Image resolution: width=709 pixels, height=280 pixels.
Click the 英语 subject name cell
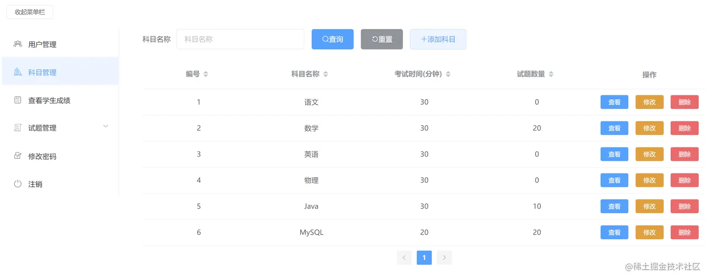[x=311, y=154]
